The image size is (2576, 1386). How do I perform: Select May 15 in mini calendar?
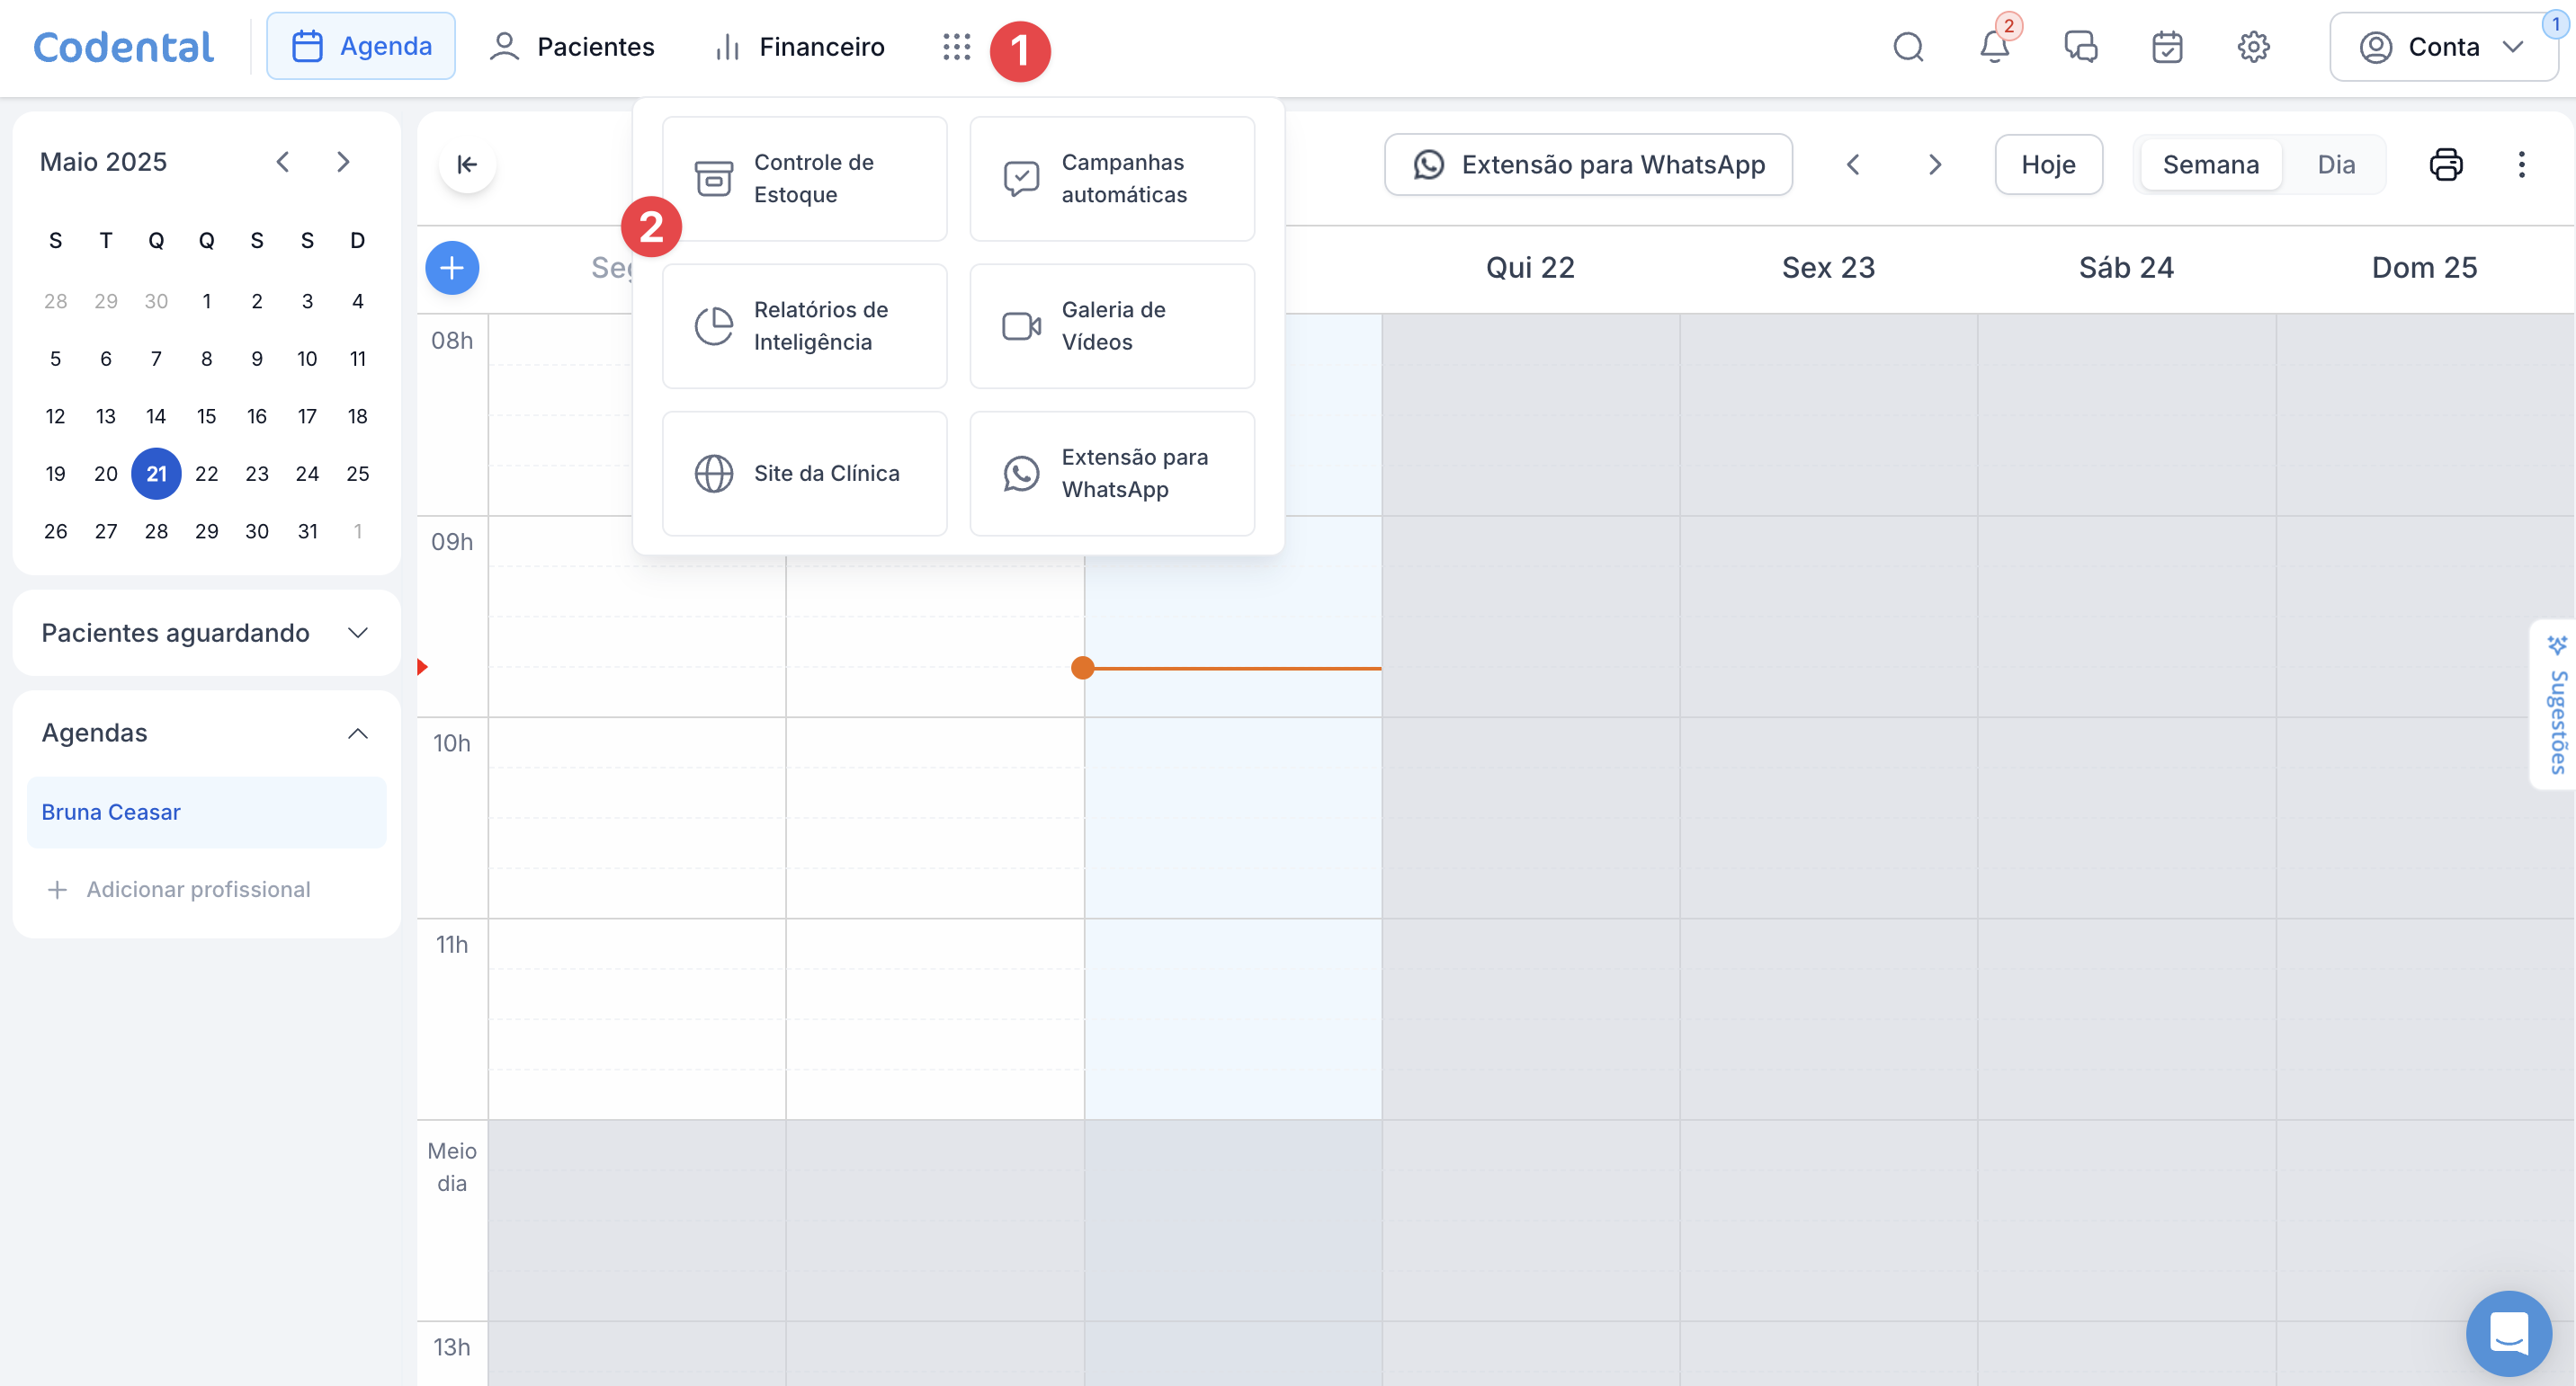(206, 415)
